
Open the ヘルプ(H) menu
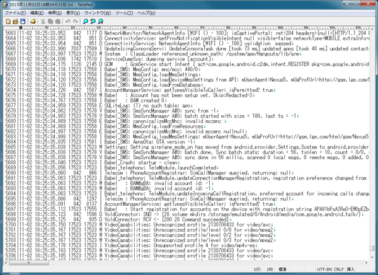click(146, 13)
